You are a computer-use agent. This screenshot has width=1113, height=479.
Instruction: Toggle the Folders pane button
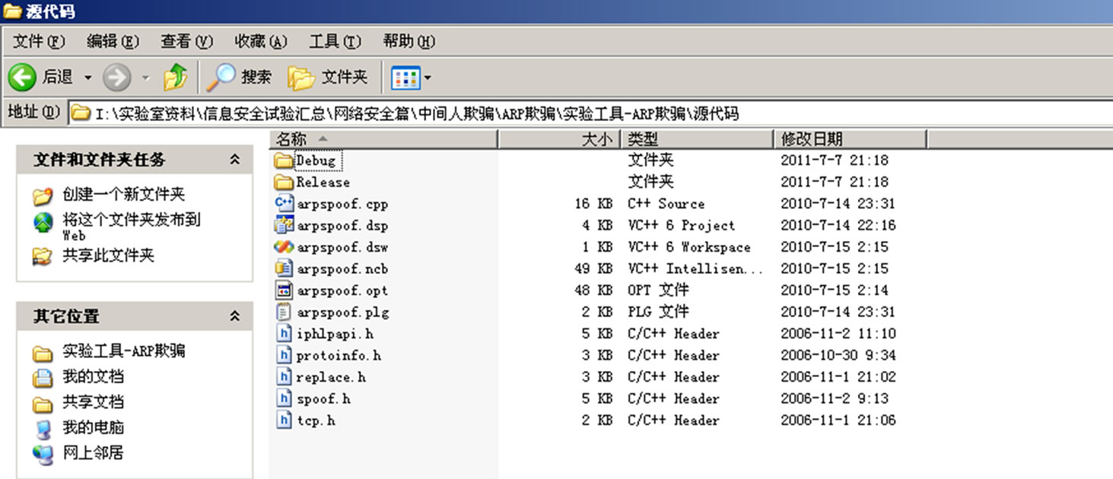point(328,77)
